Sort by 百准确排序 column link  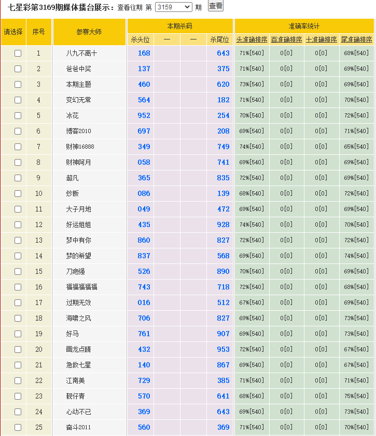pyautogui.click(x=286, y=39)
